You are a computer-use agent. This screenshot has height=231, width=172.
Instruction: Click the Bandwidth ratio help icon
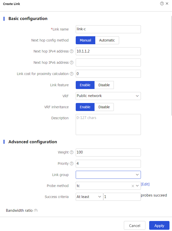coord(36,210)
